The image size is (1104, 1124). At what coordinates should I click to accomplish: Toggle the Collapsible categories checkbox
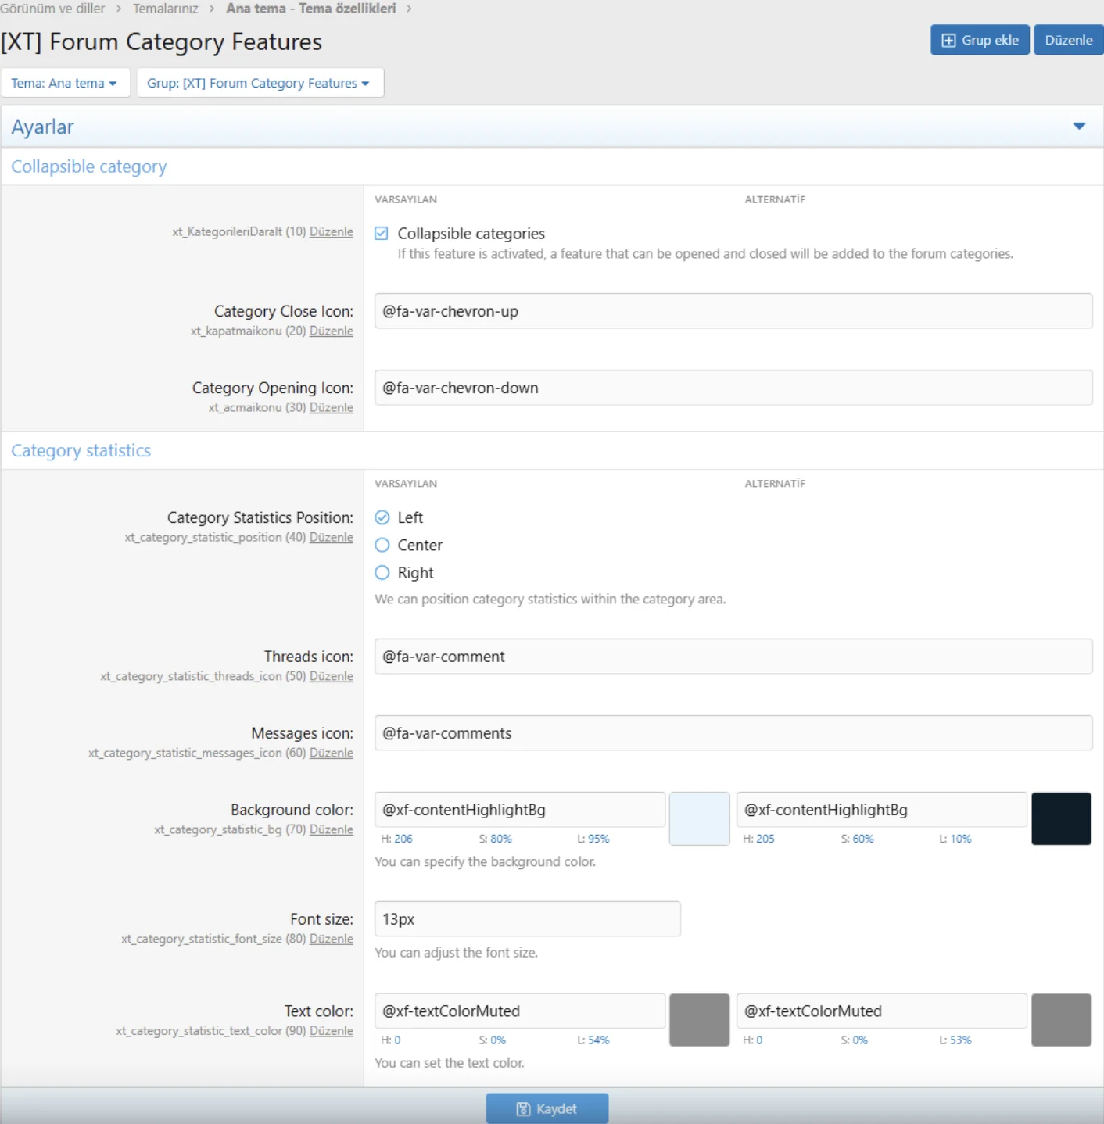(x=382, y=233)
